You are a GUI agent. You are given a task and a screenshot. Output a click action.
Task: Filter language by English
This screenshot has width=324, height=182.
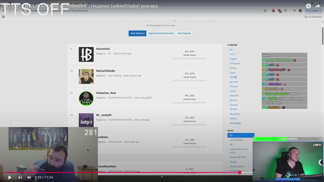[x=233, y=59]
